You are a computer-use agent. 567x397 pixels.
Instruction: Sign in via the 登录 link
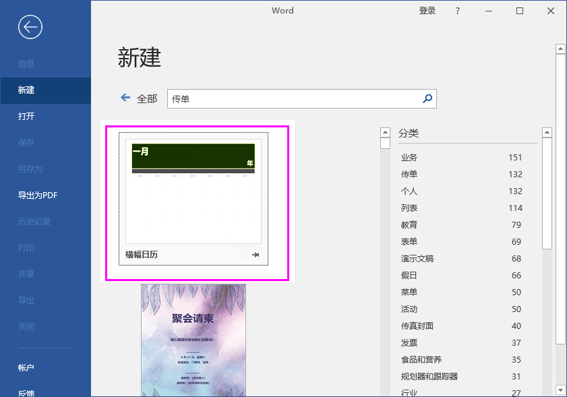point(427,11)
